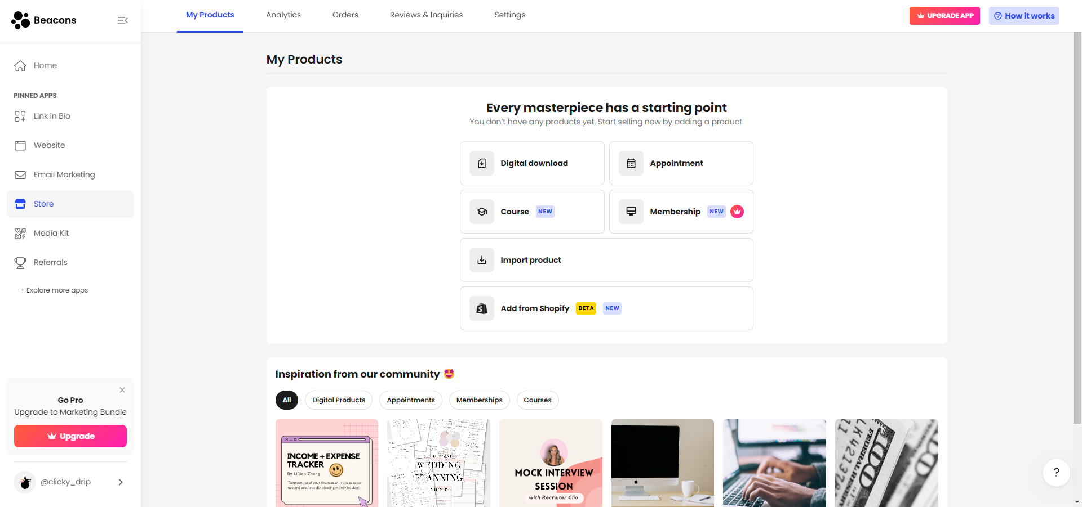Click the Membership product icon
This screenshot has width=1082, height=507.
631,212
